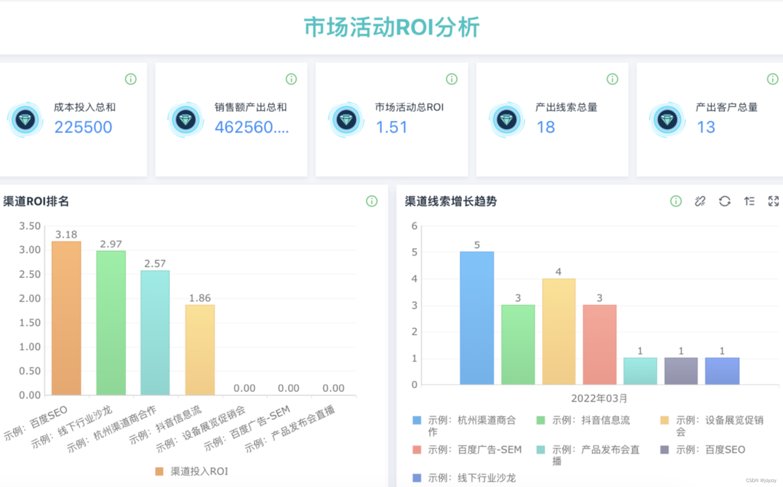Click the 1.51 total ROI value
Viewport: 783px width, 487px height.
[x=391, y=127]
